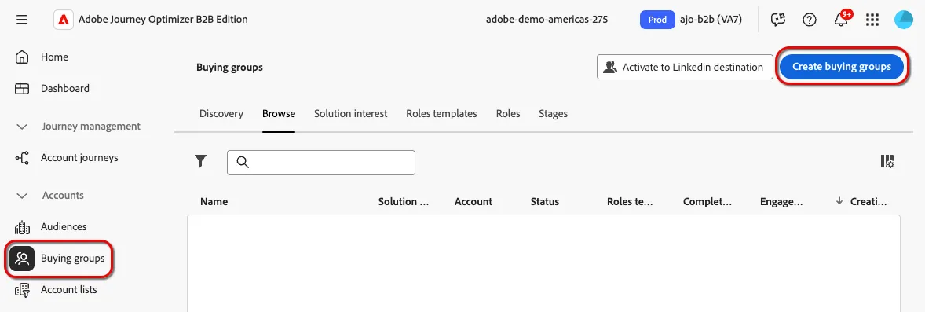Open the feedback chat icon

click(x=779, y=20)
